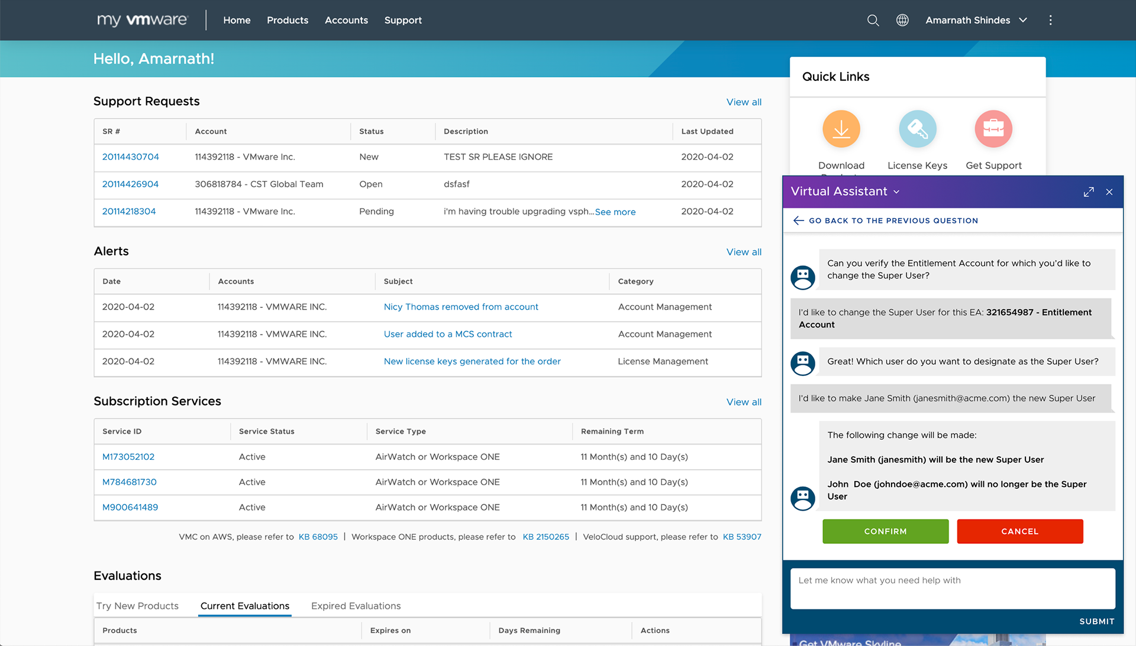Click TEST SR PLEASE IGNORE description

pyautogui.click(x=498, y=157)
